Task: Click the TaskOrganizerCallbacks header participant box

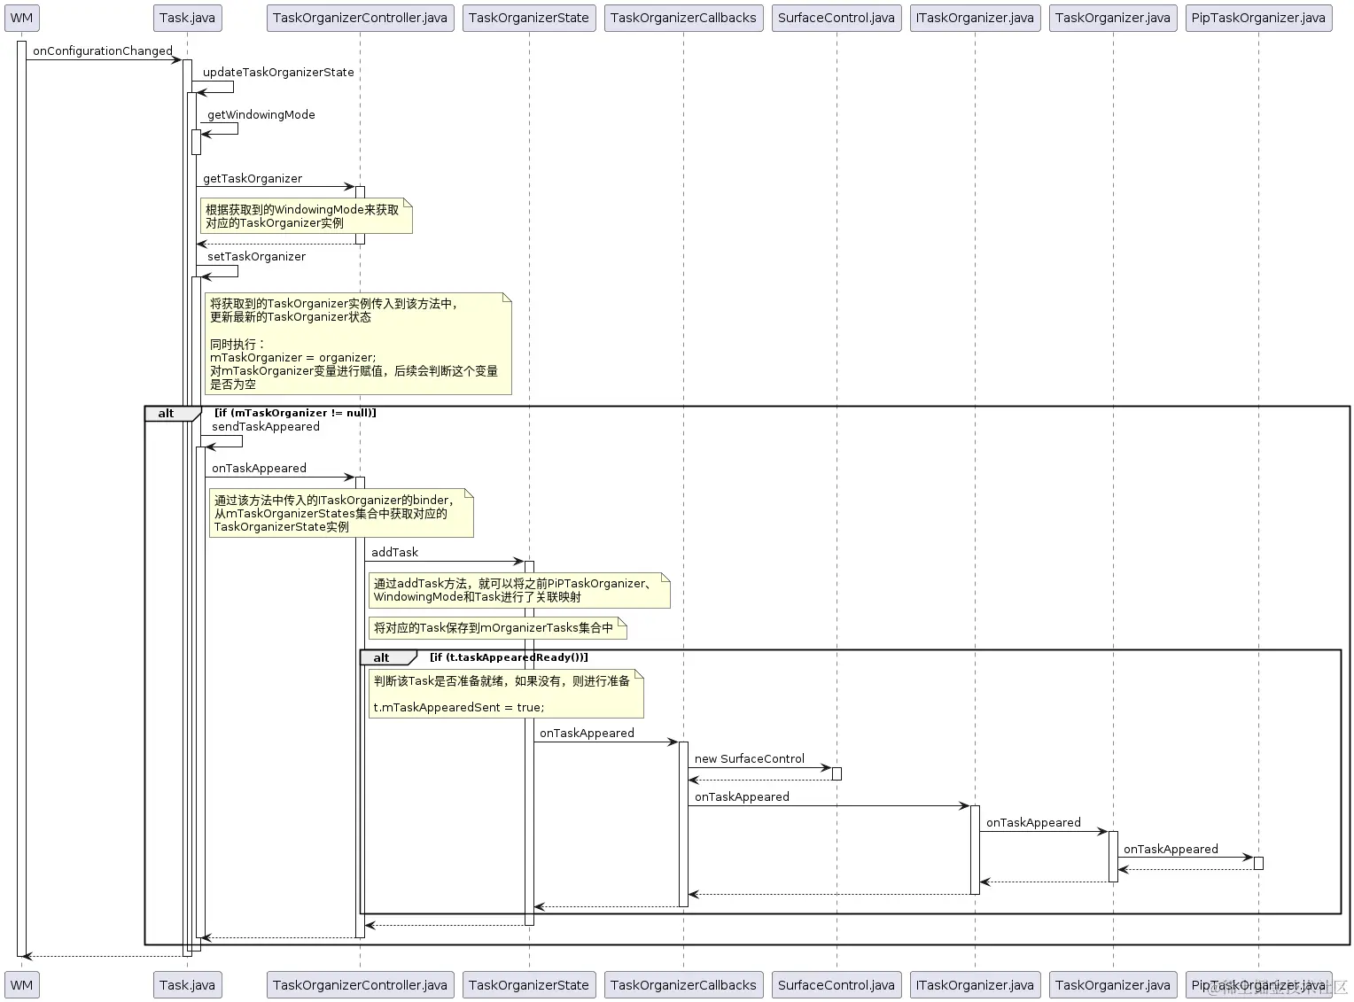Action: [x=683, y=18]
